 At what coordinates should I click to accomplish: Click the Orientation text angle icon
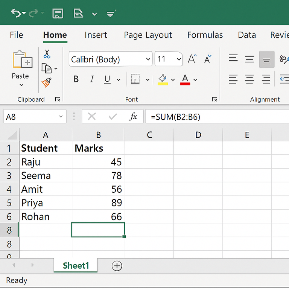284,59
